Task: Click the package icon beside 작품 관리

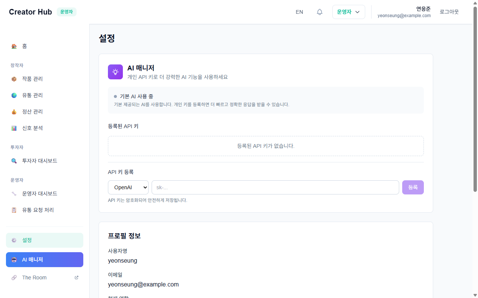Action: pos(14,79)
